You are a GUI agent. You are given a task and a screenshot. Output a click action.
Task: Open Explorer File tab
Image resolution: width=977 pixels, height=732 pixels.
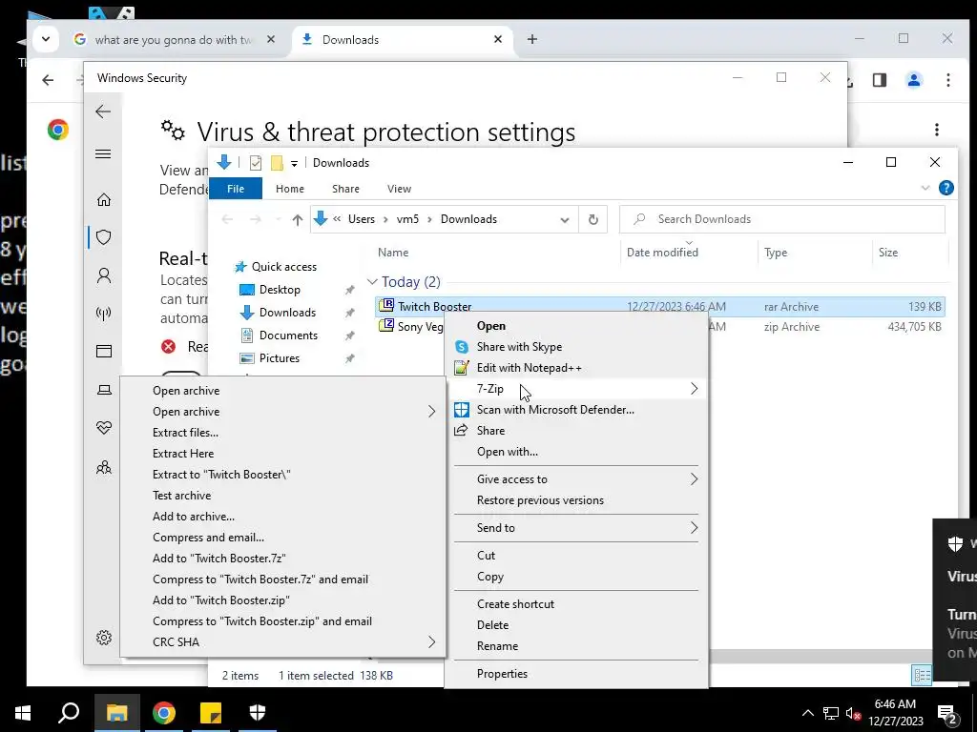point(236,189)
